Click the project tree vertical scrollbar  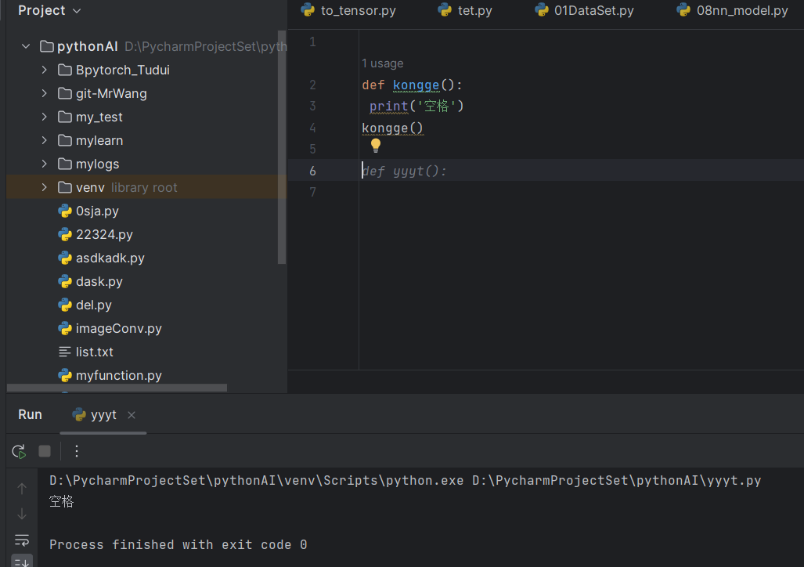click(282, 149)
